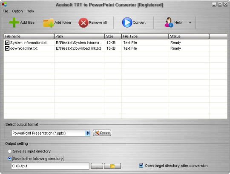Maximize the converter window
Viewport: 230px width, 174px height.
(220, 5)
